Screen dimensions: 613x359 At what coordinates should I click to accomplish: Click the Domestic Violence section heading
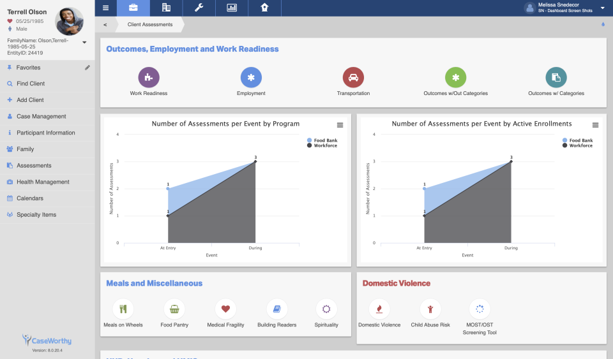click(x=397, y=283)
